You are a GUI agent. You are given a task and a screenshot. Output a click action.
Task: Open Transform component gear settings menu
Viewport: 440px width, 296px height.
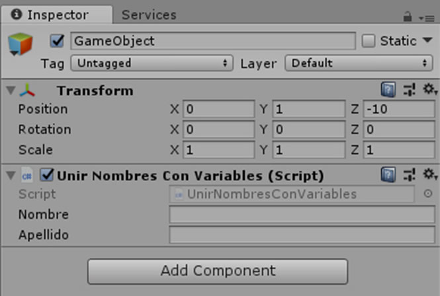(x=429, y=89)
